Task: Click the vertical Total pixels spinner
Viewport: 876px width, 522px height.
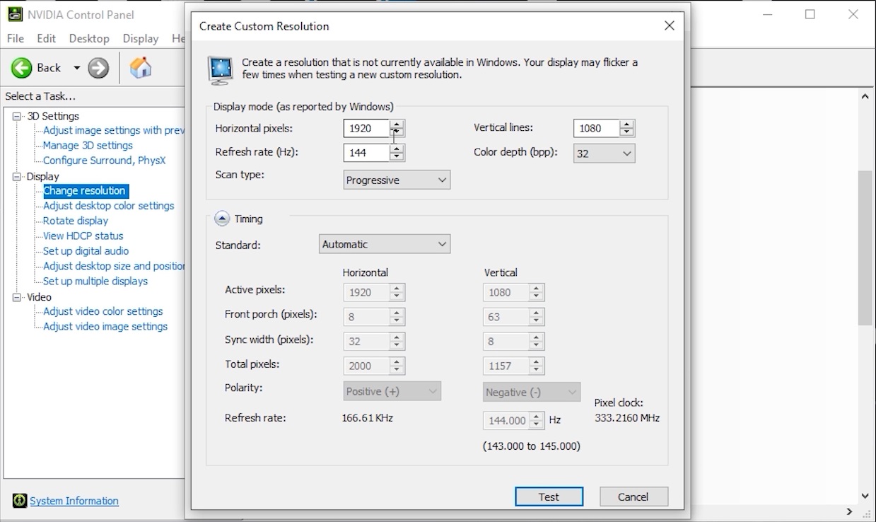Action: click(x=537, y=366)
